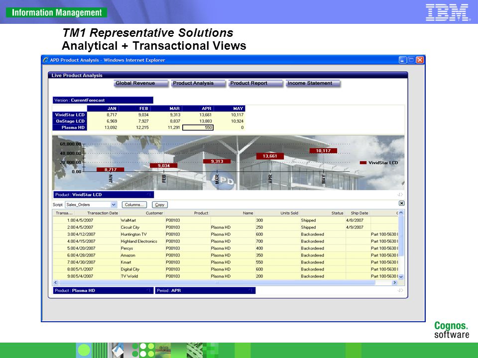Switch to Product Analysis tab
The width and height of the screenshot is (478, 358).
tap(198, 84)
